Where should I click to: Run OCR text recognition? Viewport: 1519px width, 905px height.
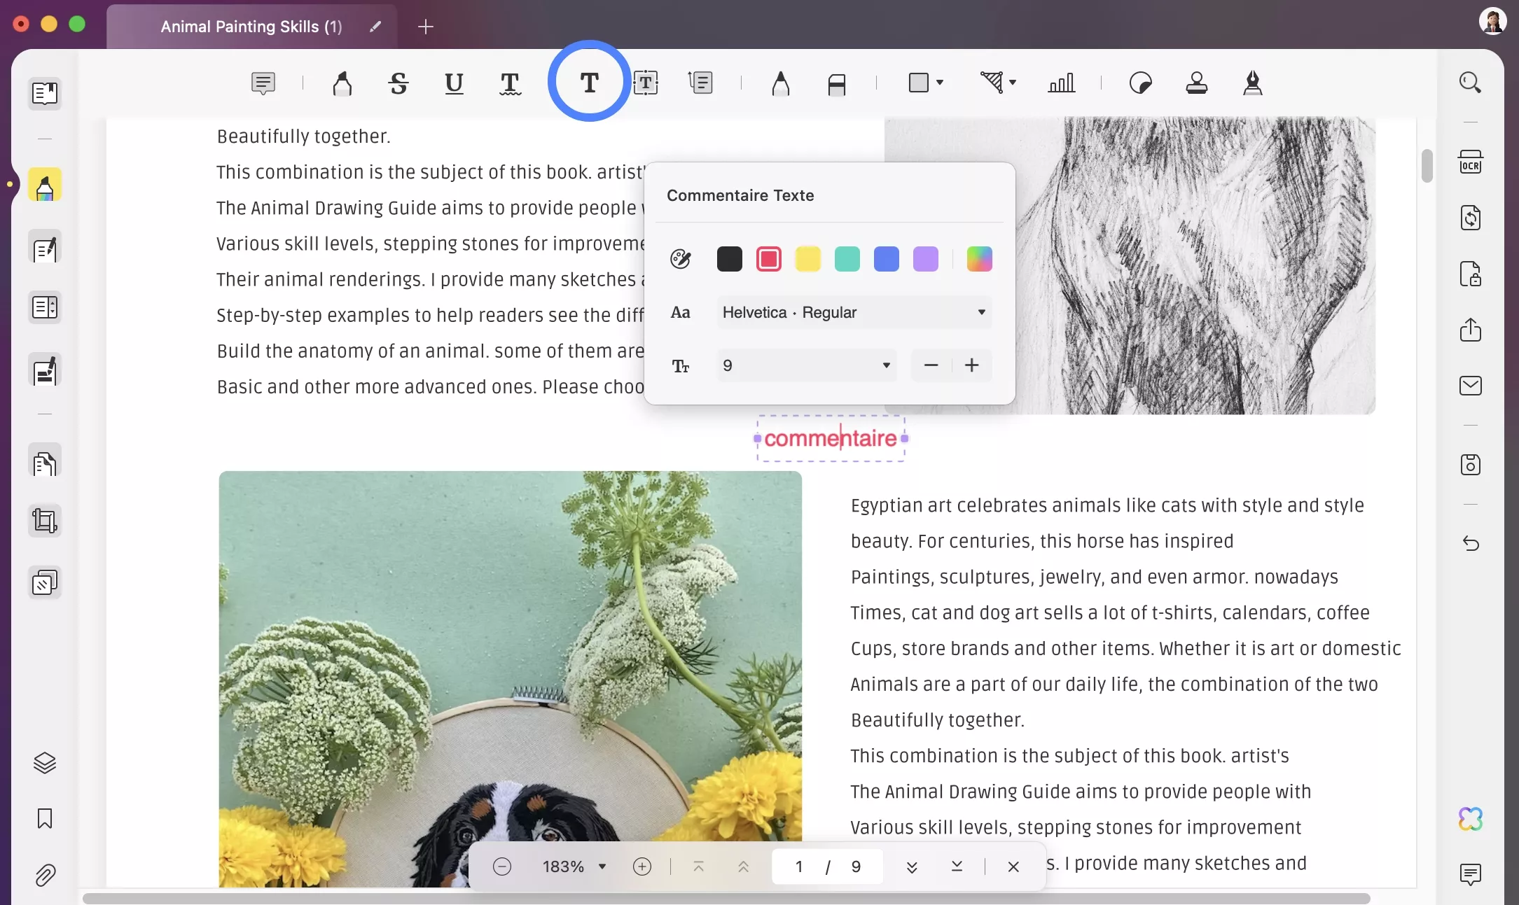[x=1470, y=162]
